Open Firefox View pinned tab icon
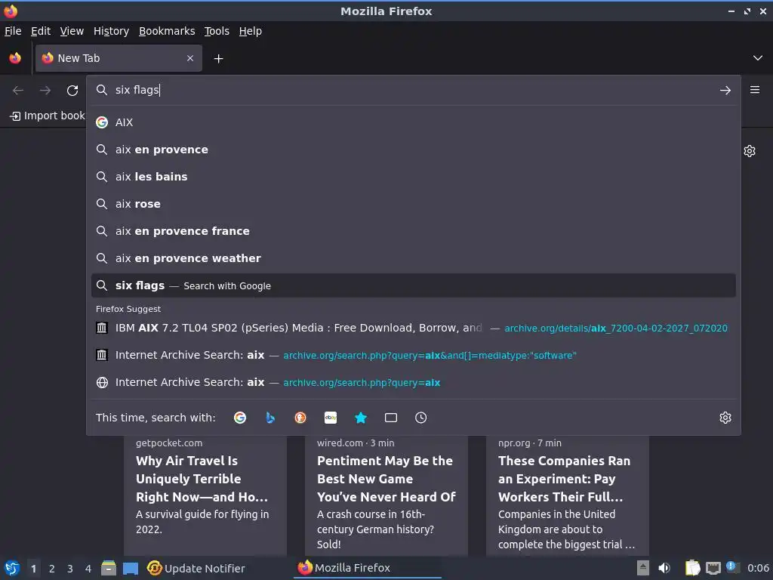The image size is (773, 580). pos(15,58)
